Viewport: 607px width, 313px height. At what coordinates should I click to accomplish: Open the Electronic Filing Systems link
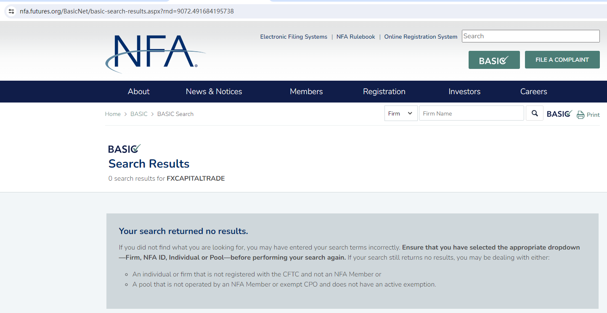294,37
